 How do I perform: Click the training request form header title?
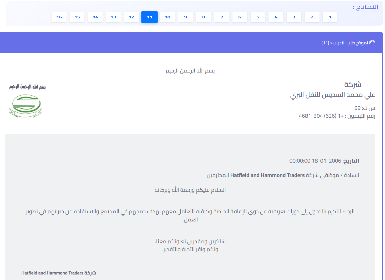click(345, 43)
